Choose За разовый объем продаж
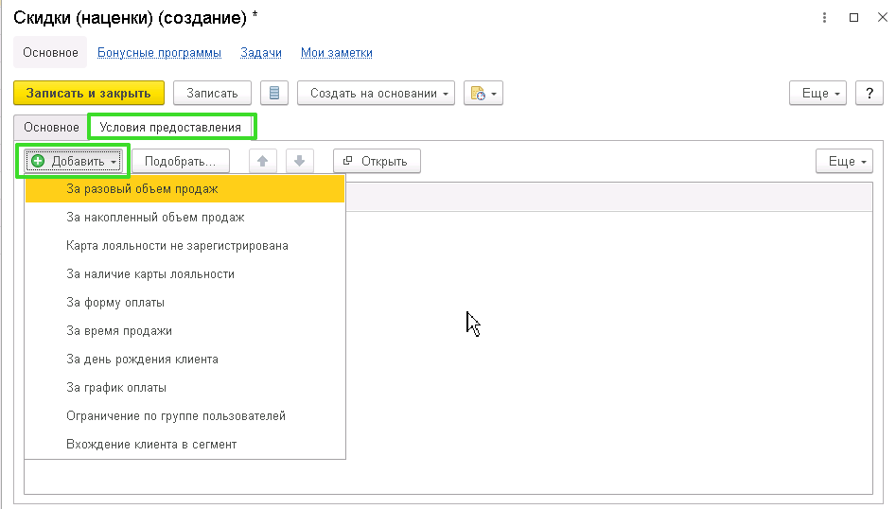The width and height of the screenshot is (896, 509). tap(185, 188)
